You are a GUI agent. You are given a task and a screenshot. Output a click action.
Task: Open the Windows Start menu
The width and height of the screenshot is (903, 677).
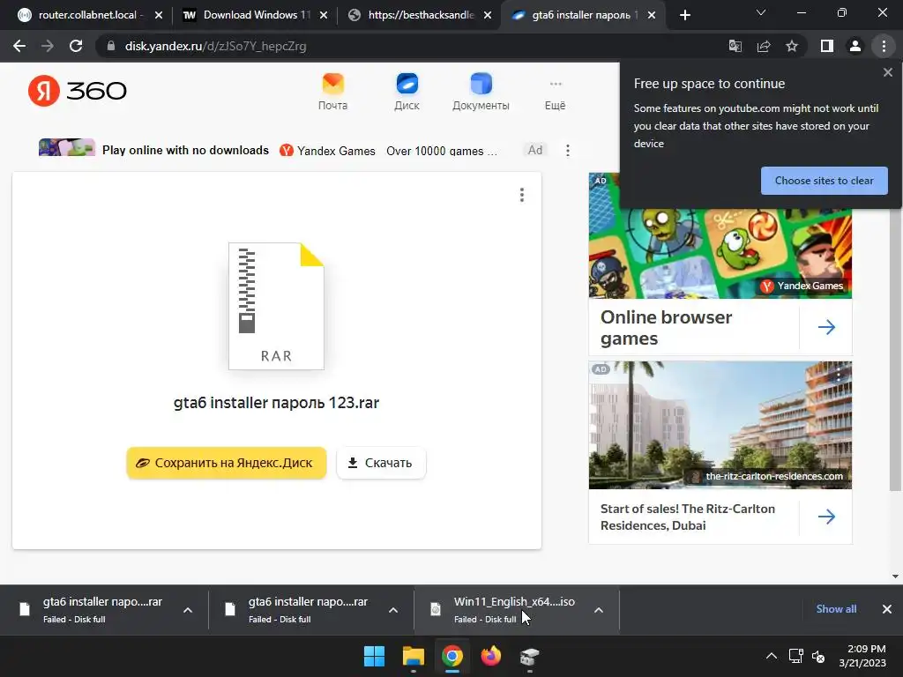374,656
